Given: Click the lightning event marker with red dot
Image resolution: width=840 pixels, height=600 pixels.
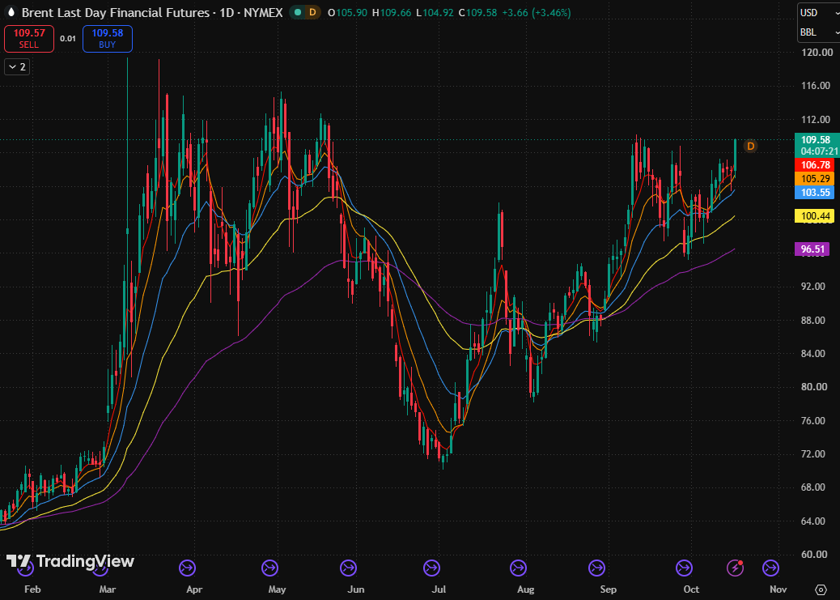Looking at the screenshot, I should (735, 568).
